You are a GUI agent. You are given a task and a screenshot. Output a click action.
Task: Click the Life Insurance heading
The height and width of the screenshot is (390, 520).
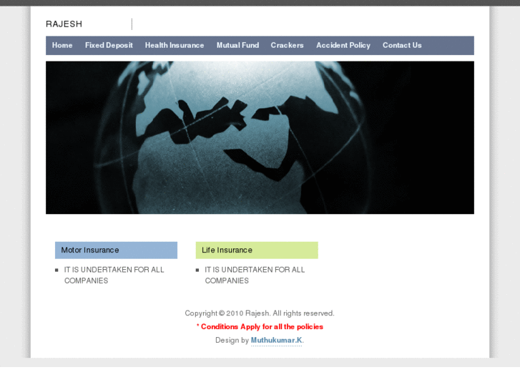(257, 250)
